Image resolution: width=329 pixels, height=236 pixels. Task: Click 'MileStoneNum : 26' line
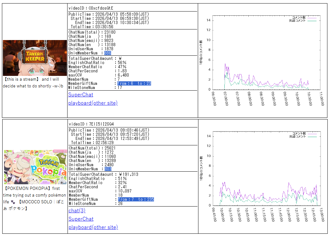96,203
